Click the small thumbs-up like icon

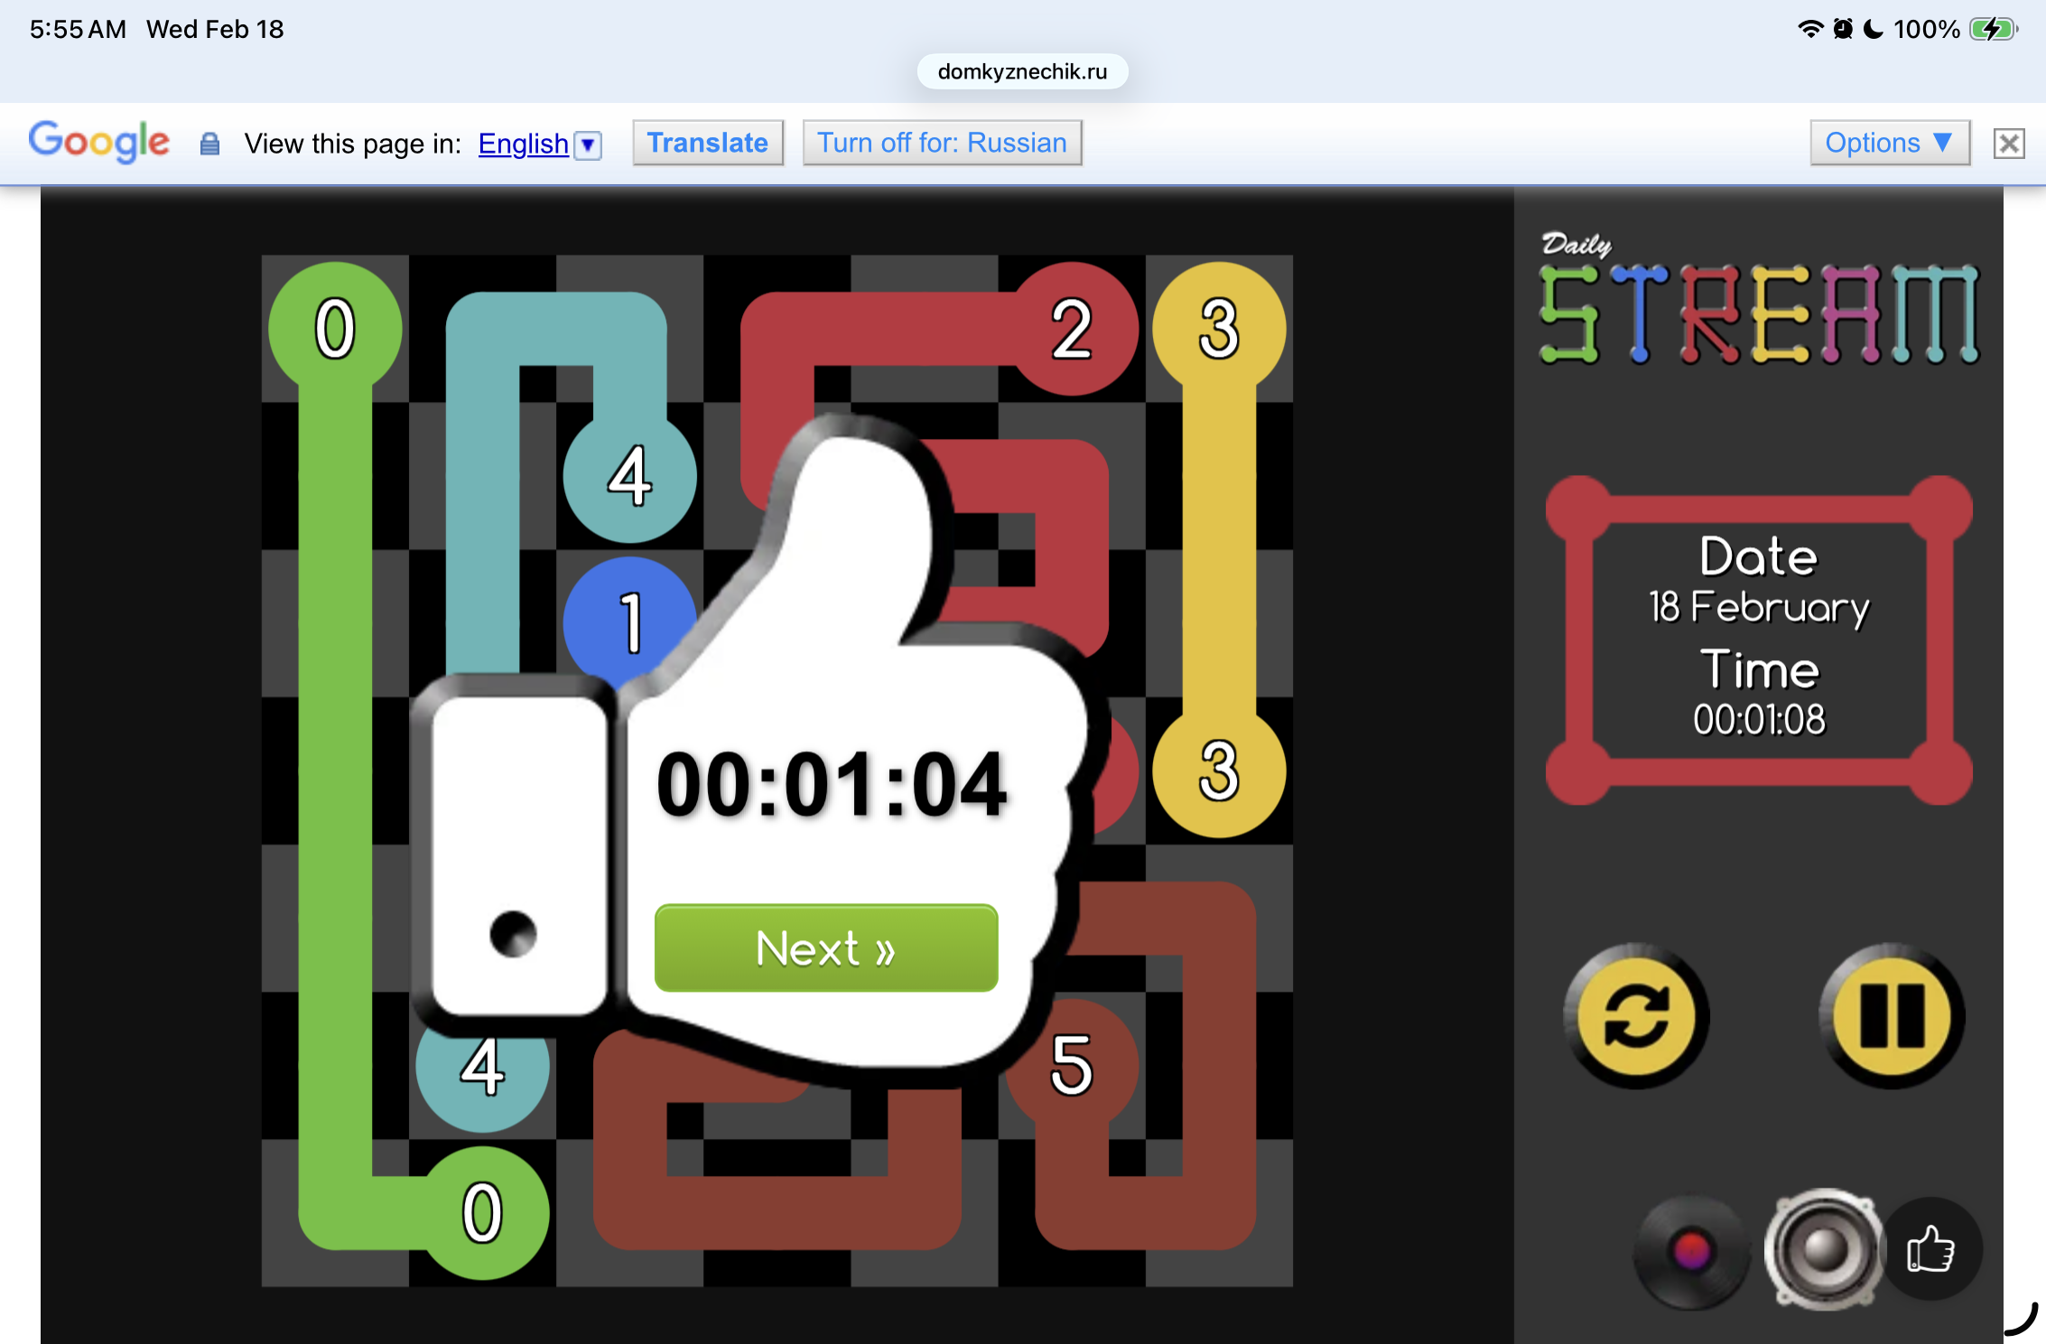[x=1930, y=1249]
